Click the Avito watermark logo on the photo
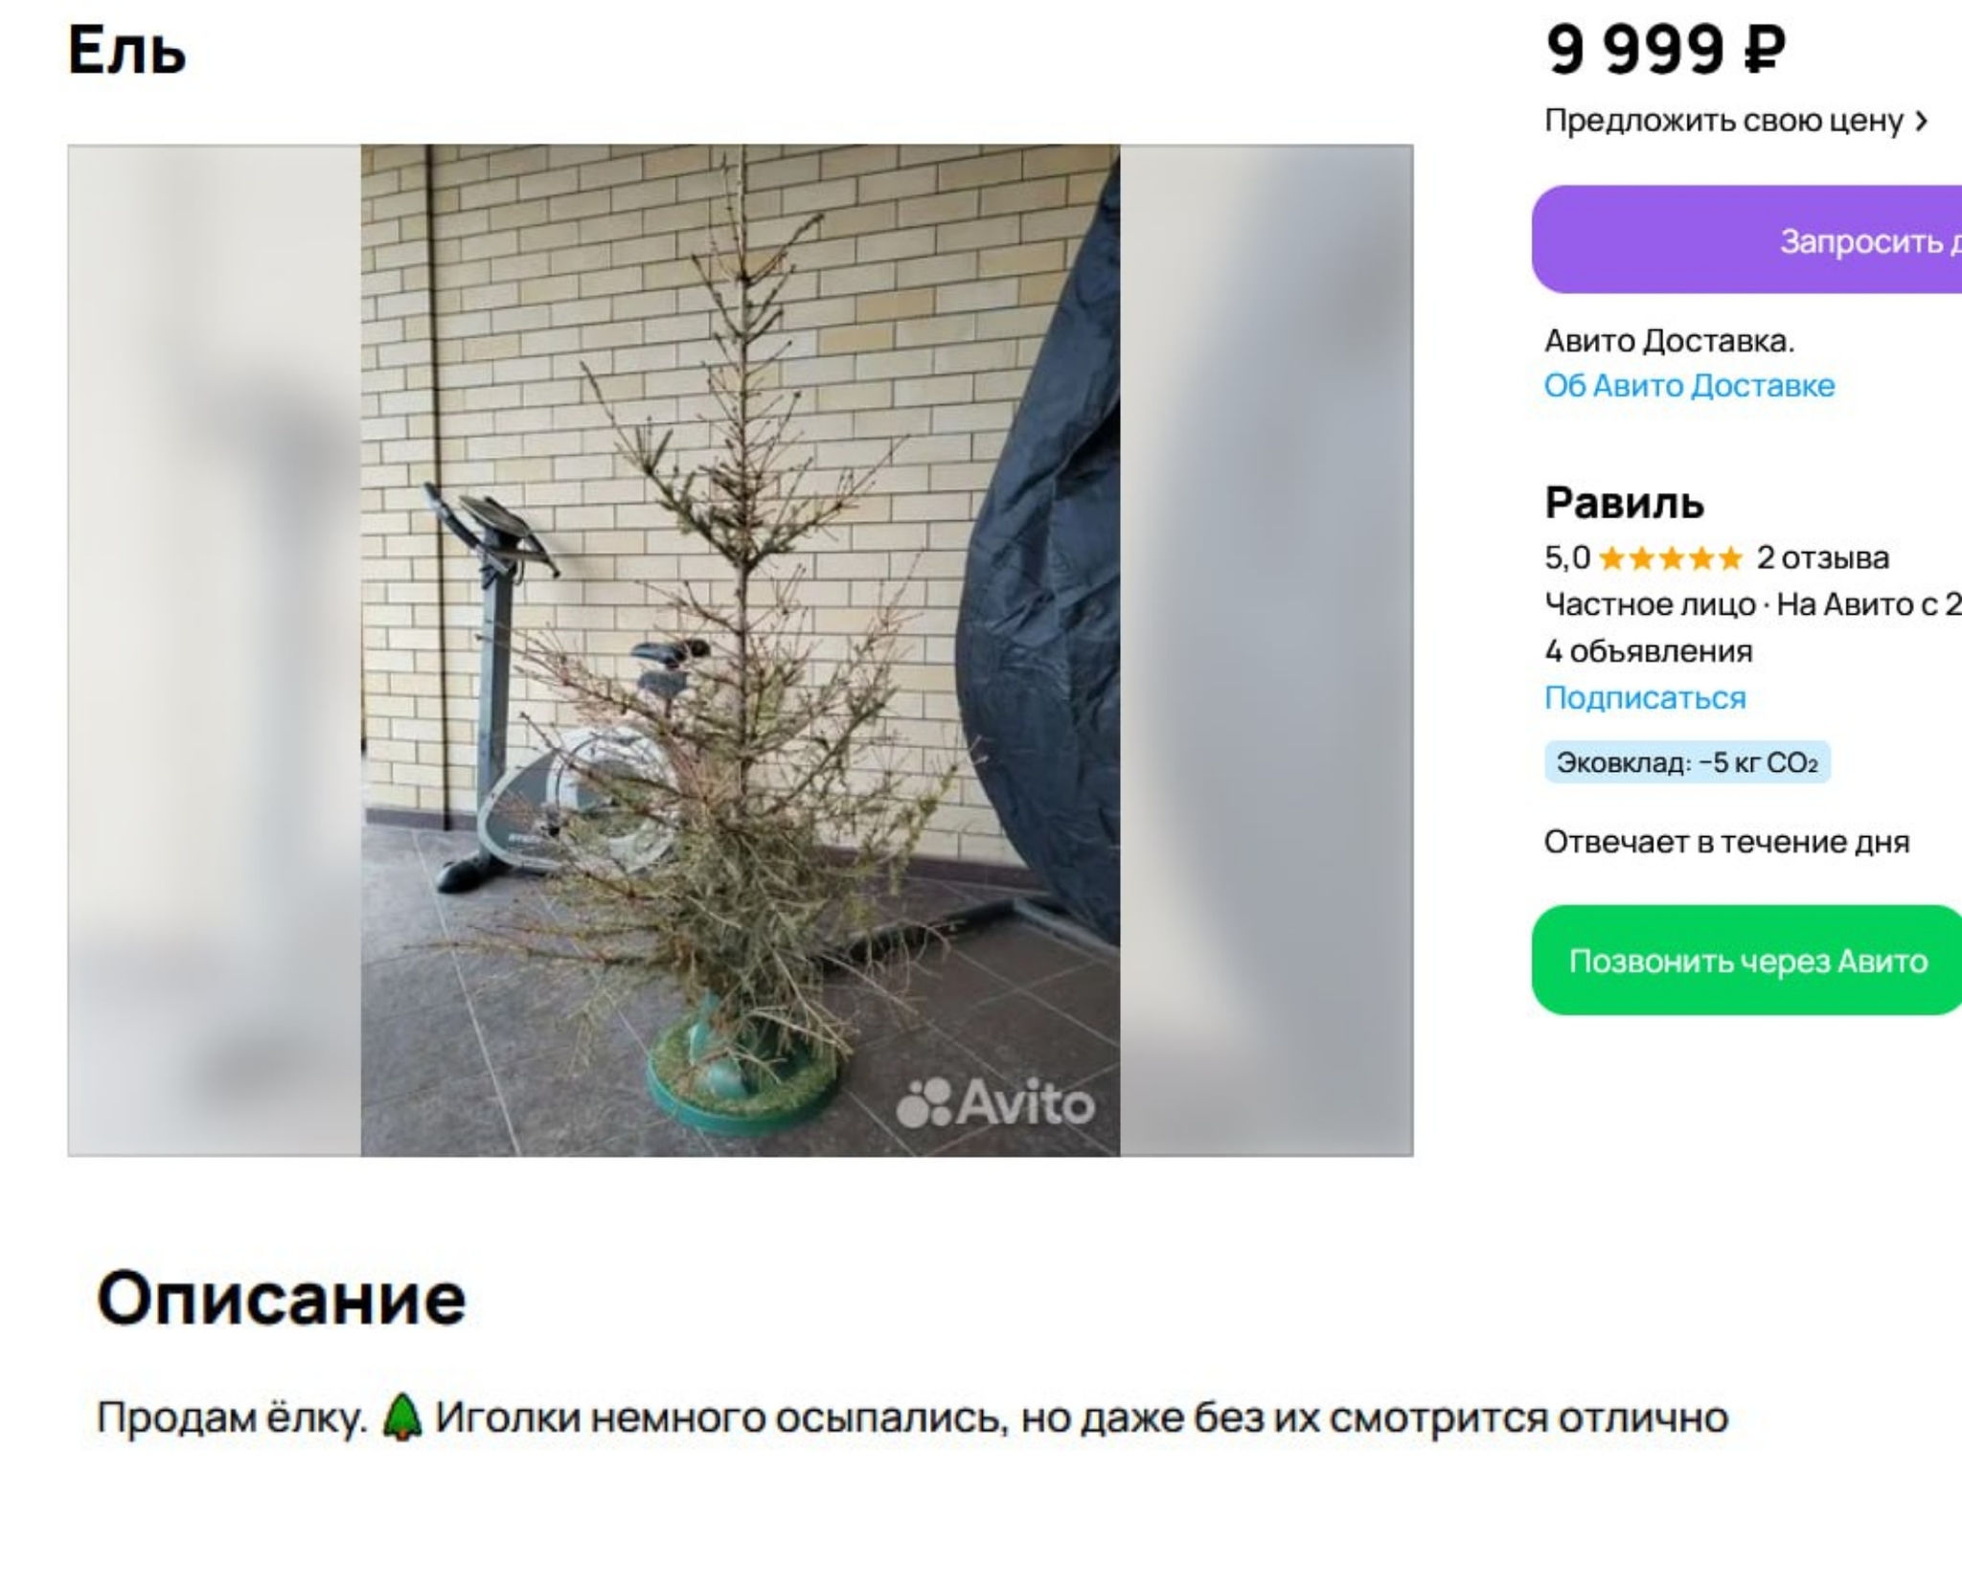 [x=995, y=1103]
